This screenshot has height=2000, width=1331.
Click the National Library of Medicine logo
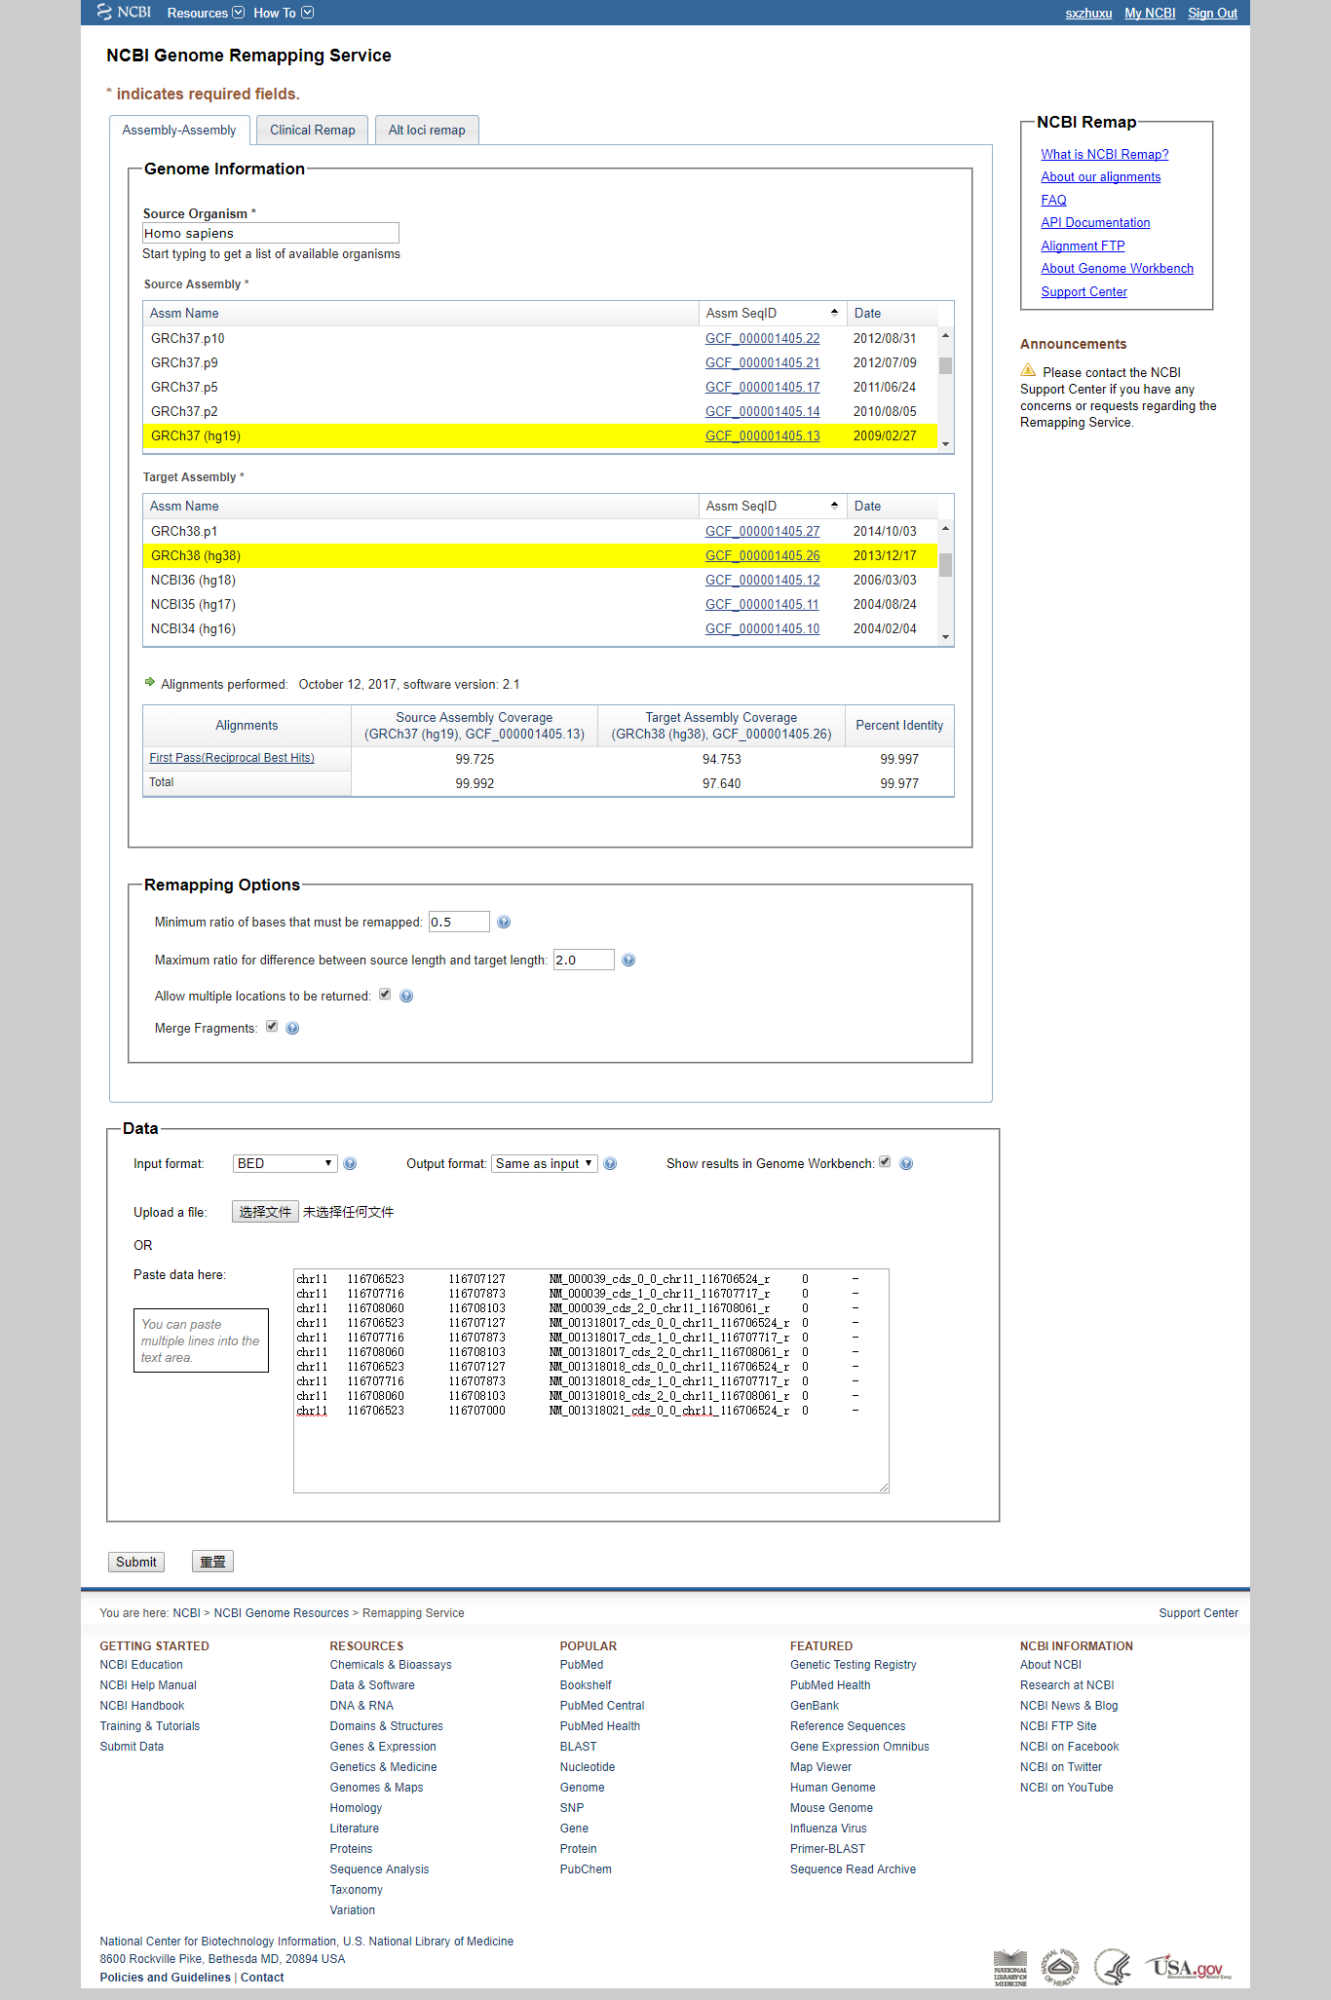[x=1010, y=1968]
